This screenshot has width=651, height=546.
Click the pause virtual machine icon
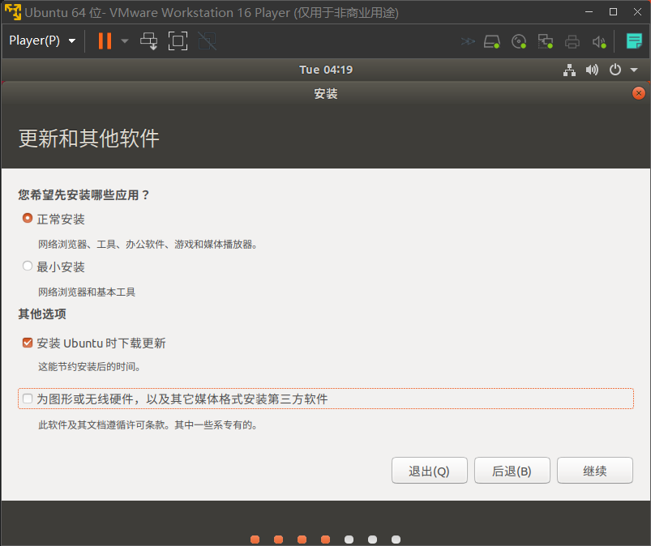(x=105, y=41)
